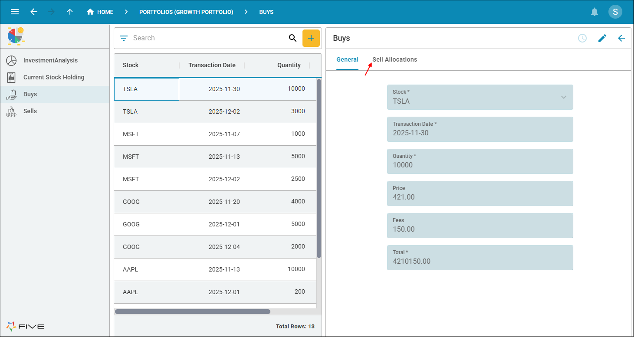Click the Total Rows: 13 label
Viewport: 634px width, 337px height.
coord(295,326)
